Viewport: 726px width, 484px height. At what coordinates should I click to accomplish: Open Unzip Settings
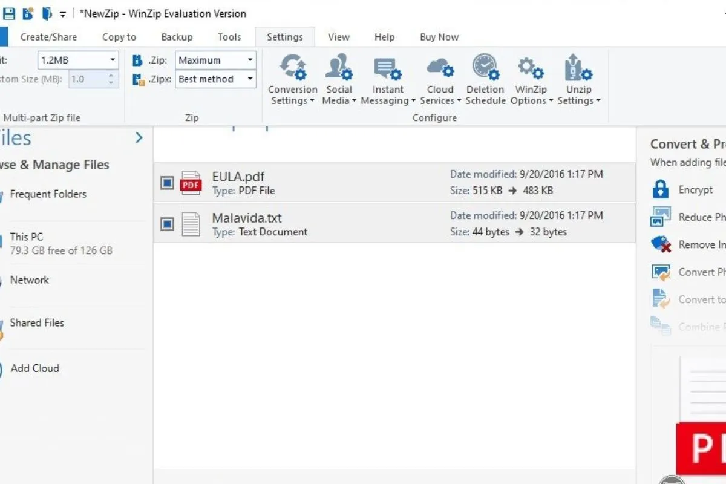pyautogui.click(x=578, y=79)
